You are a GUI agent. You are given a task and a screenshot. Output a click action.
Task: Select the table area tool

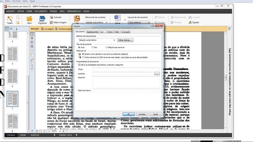coord(32,47)
